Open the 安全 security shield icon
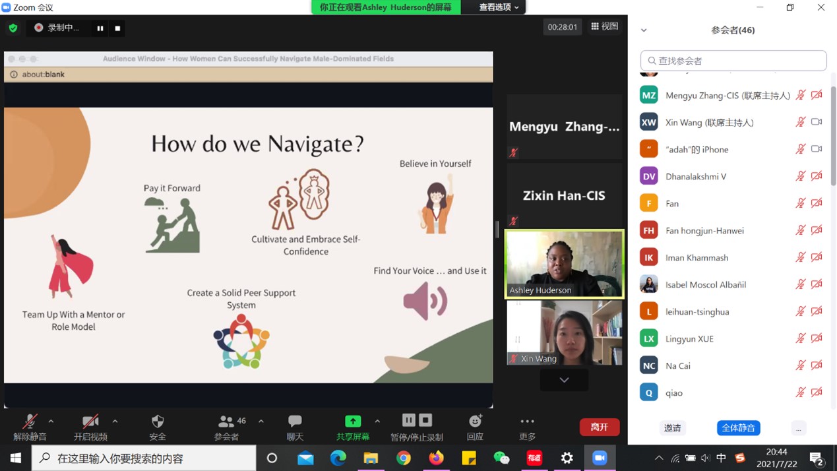 tap(158, 422)
